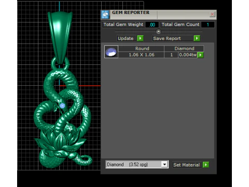The width and height of the screenshot is (249, 187).
Task: Click the green arrow next to Save Report
Action: (197, 38)
